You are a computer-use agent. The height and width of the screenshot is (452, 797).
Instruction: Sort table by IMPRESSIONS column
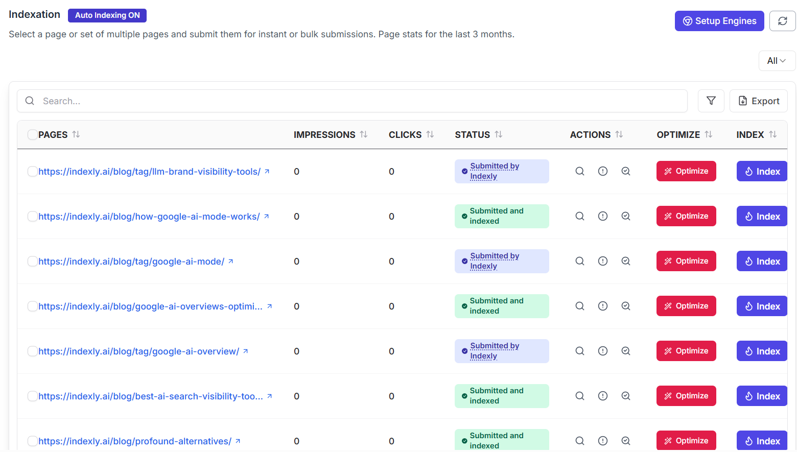point(363,134)
